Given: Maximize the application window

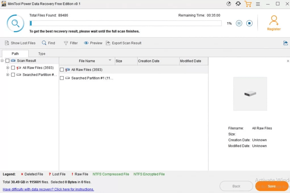Looking at the screenshot, I should (x=278, y=4).
